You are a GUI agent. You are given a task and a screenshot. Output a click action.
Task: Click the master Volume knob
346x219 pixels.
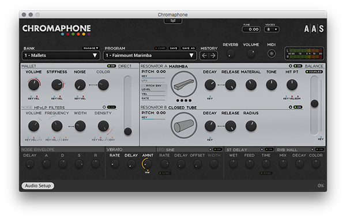point(251,54)
